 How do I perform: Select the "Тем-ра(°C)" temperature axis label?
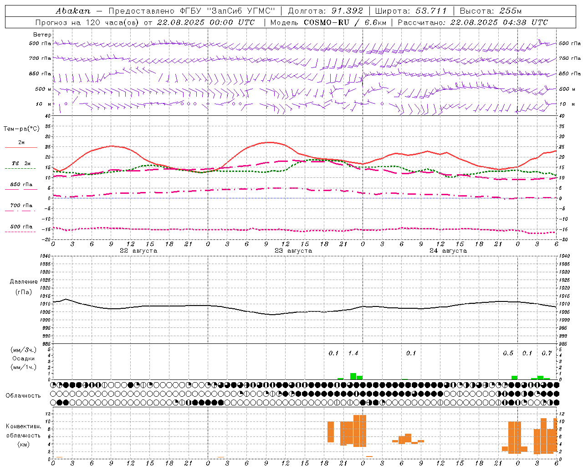click(x=21, y=129)
